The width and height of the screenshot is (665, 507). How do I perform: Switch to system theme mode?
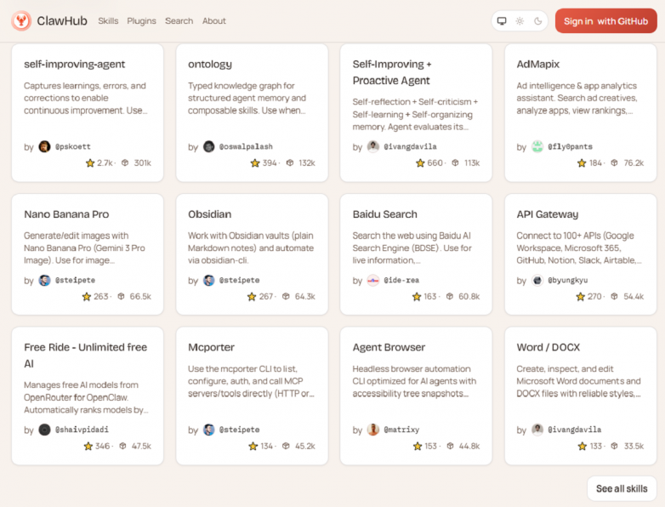(x=502, y=20)
